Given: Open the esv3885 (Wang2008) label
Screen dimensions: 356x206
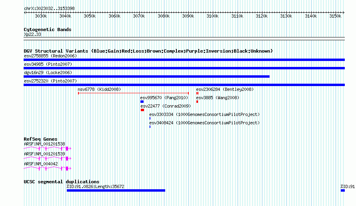Looking at the screenshot, I should point(218,98).
